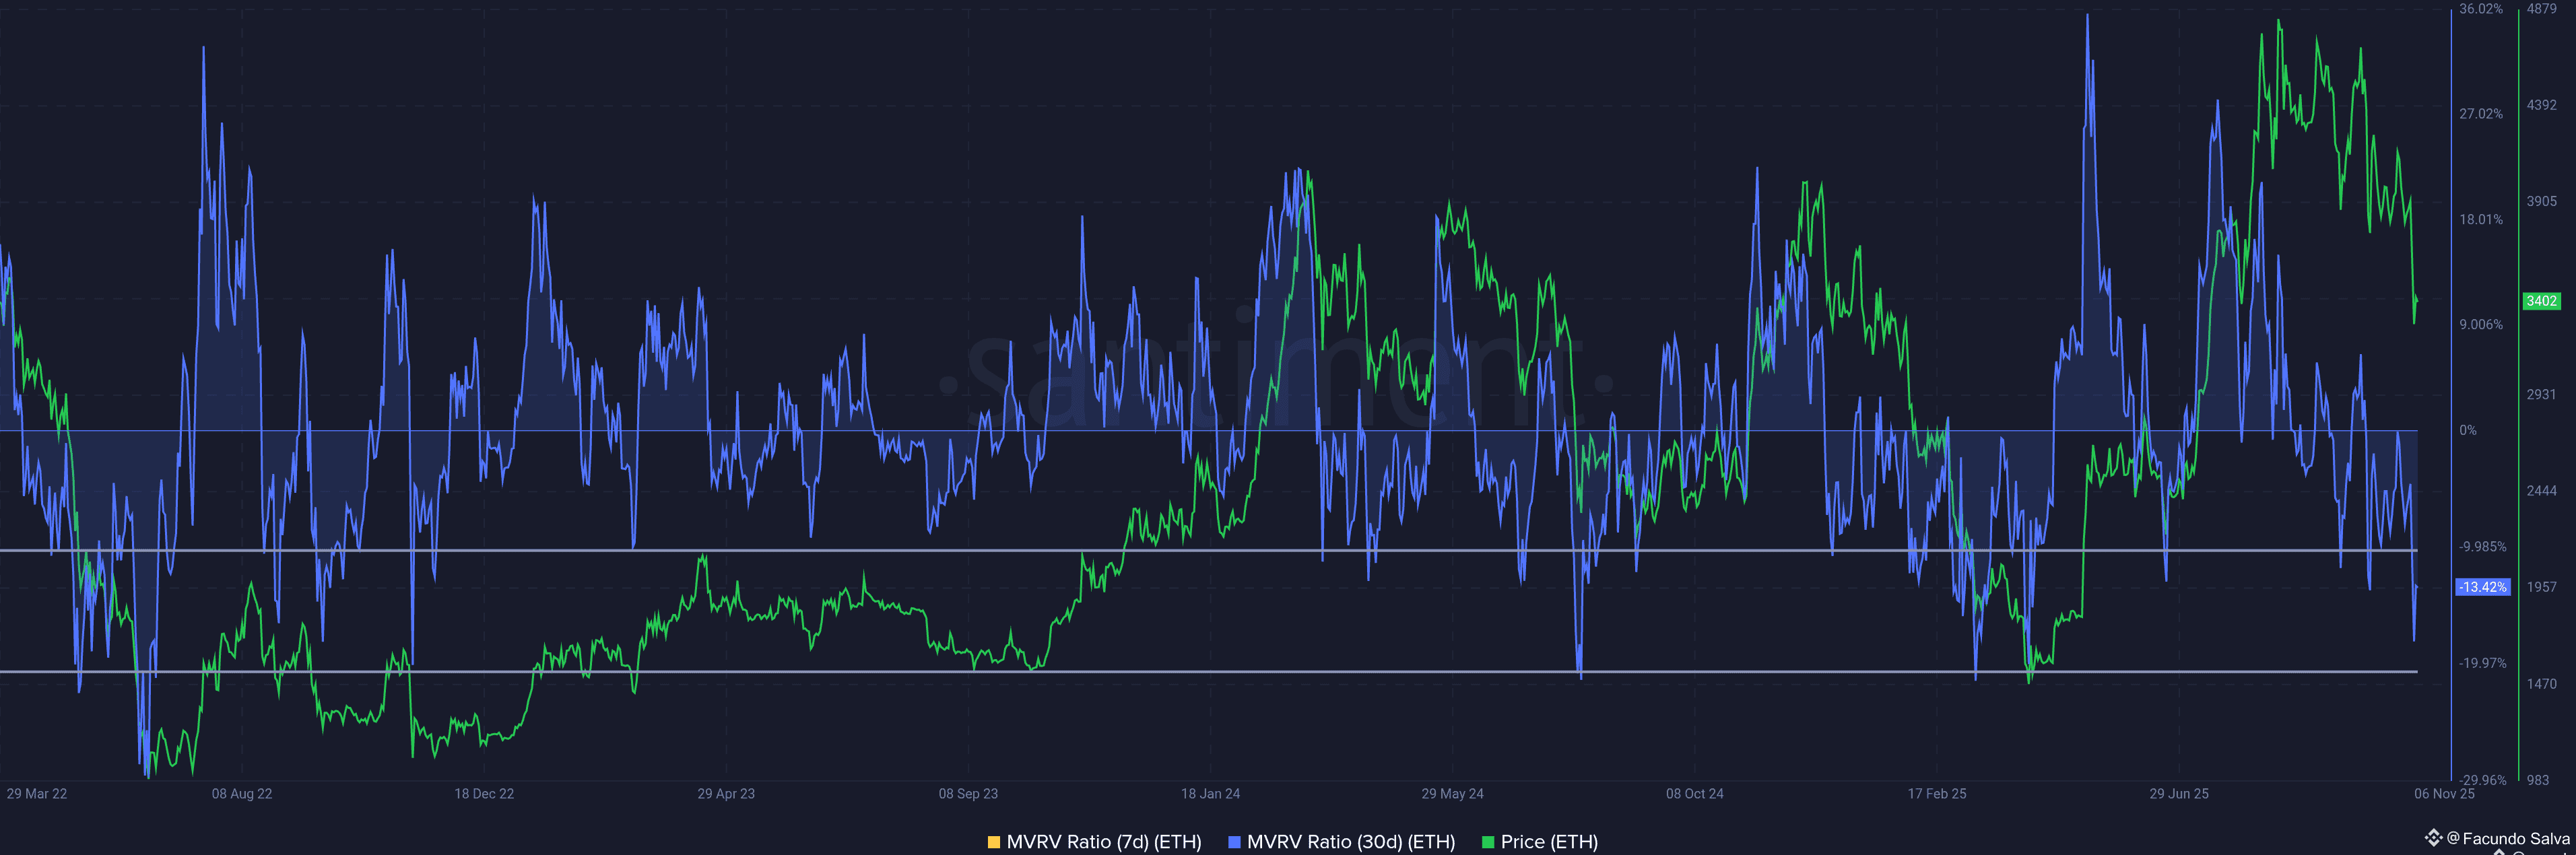Viewport: 2576px width, 855px height.
Task: Click the -9.985% axis label
Action: coord(2482,547)
